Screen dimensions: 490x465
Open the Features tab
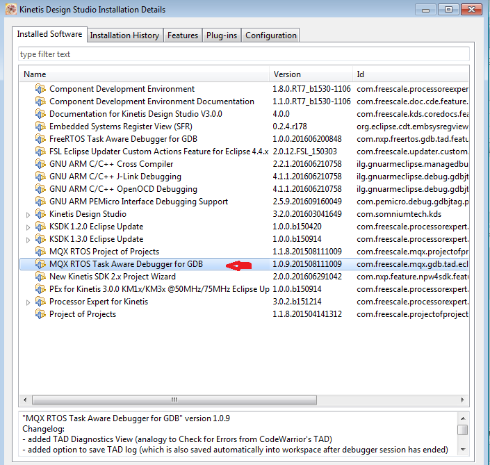(183, 35)
